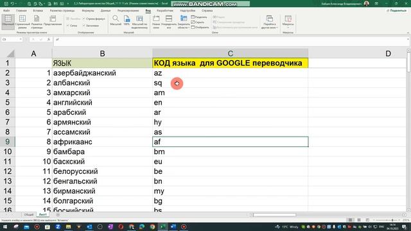Open the Данные ribbon tab

click(105, 11)
